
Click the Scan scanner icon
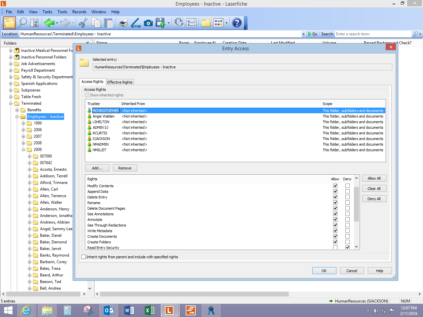(x=136, y=23)
